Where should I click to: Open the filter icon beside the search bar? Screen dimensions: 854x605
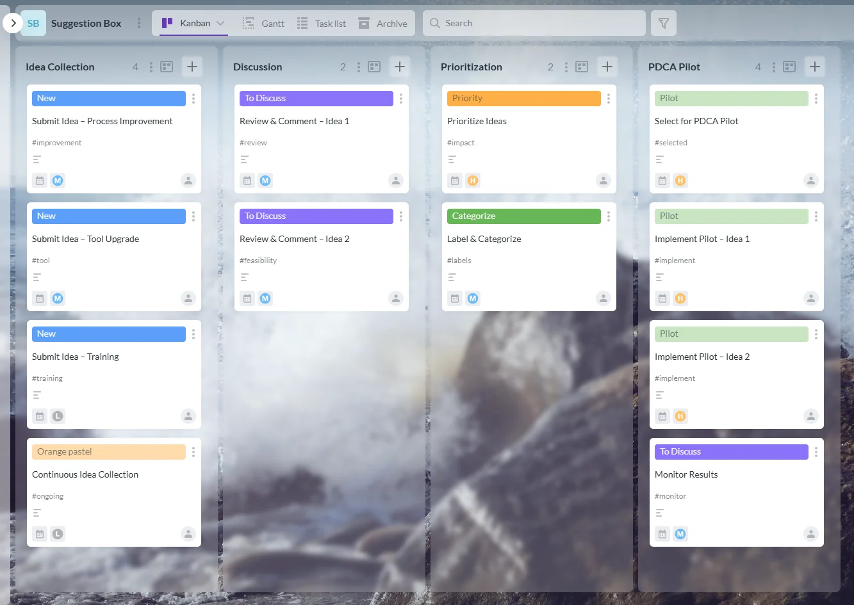tap(664, 22)
